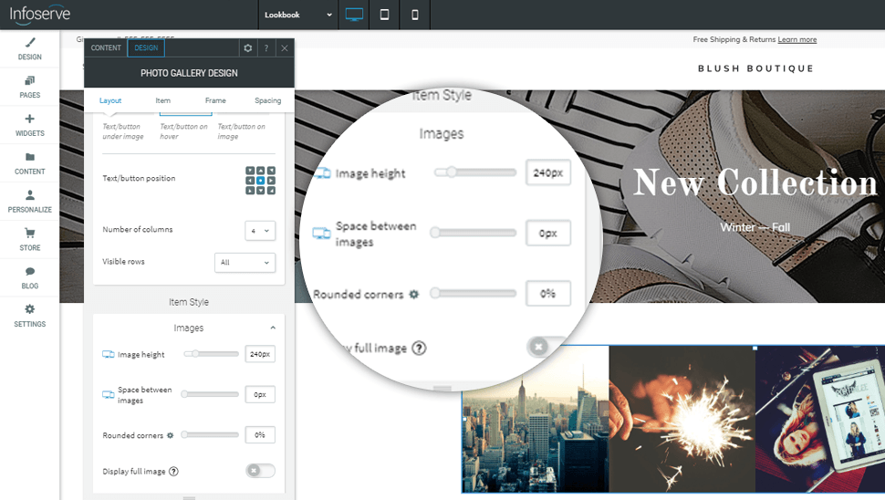Collapse the Images section chevron
The height and width of the screenshot is (500, 885).
point(272,328)
